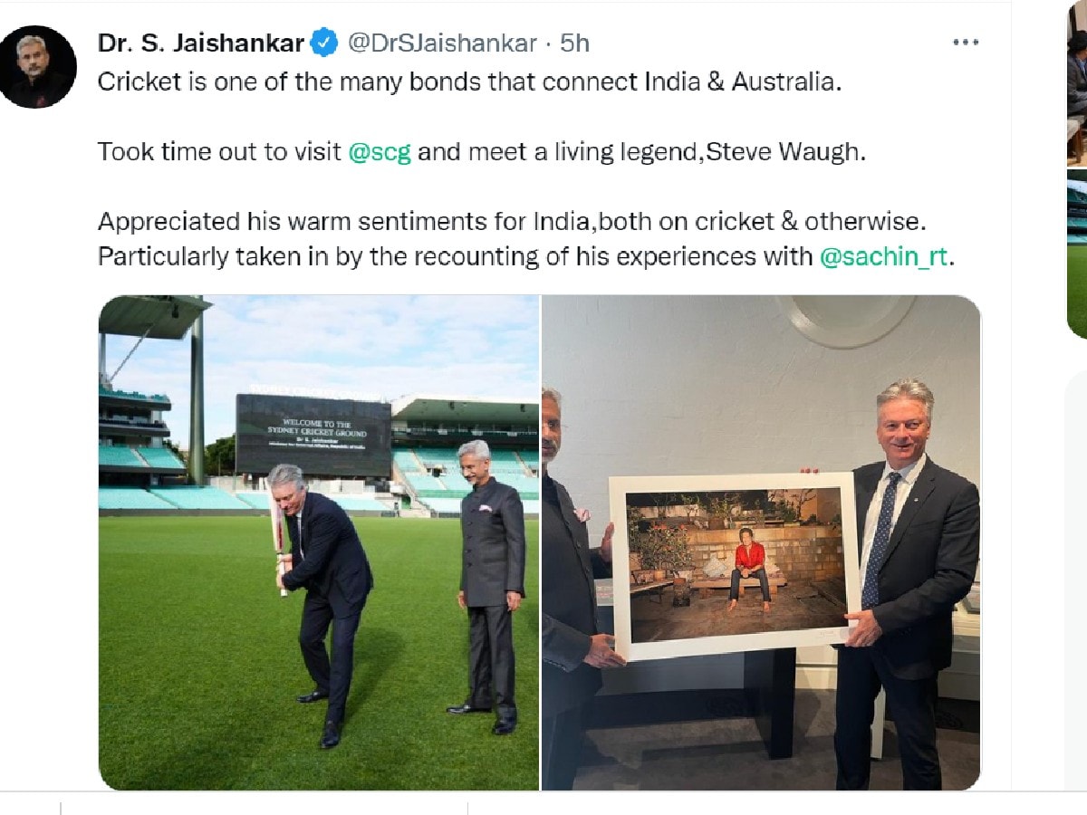The image size is (1087, 815).
Task: Open the seated person thumbnail at right edge
Action: pyautogui.click(x=1077, y=83)
